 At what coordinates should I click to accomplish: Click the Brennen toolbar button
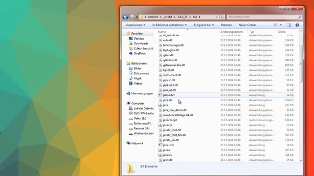pos(226,25)
